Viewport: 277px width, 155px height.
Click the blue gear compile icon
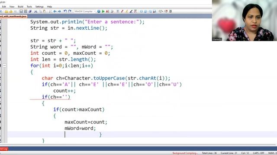click(99, 12)
